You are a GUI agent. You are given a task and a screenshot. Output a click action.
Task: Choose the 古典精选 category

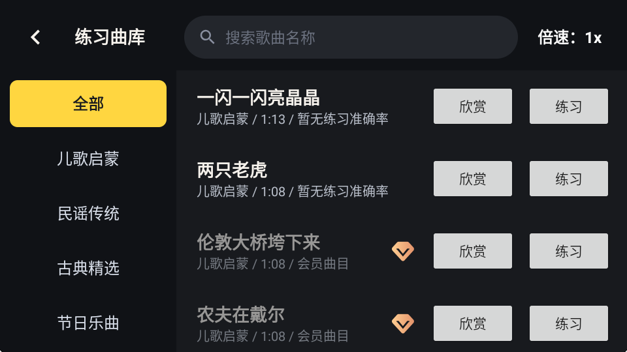click(x=88, y=268)
